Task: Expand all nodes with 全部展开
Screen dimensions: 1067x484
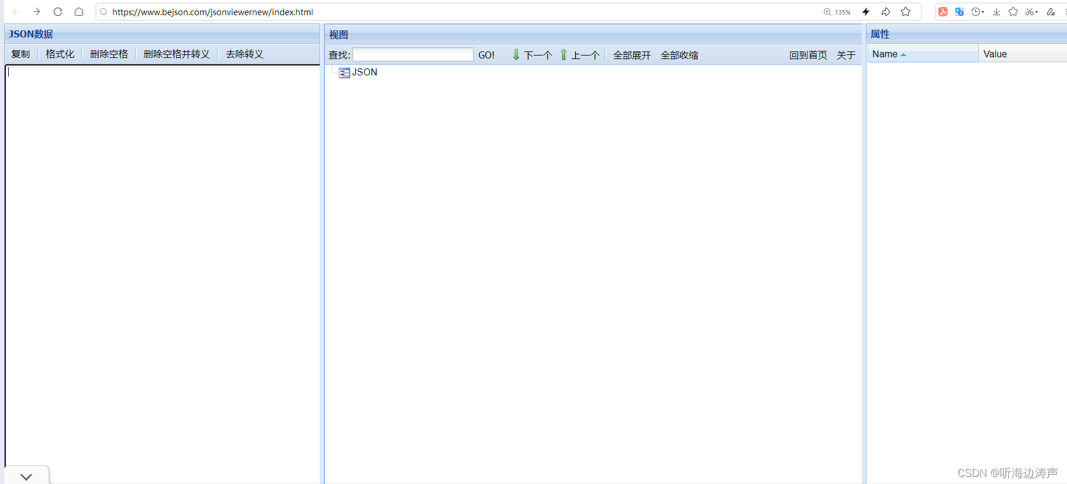Action: [632, 55]
